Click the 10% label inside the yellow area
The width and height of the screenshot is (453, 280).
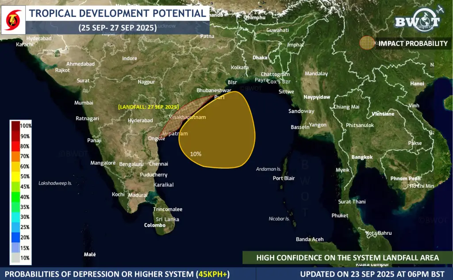tap(196, 154)
